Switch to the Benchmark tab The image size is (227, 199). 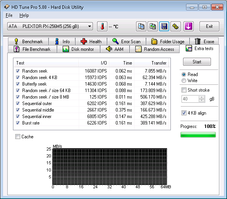(28, 42)
